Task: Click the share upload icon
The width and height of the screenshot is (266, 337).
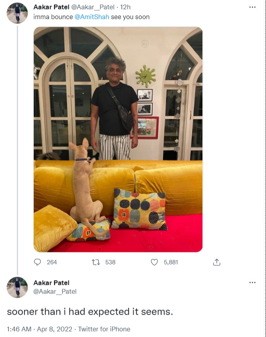Action: pyautogui.click(x=217, y=262)
